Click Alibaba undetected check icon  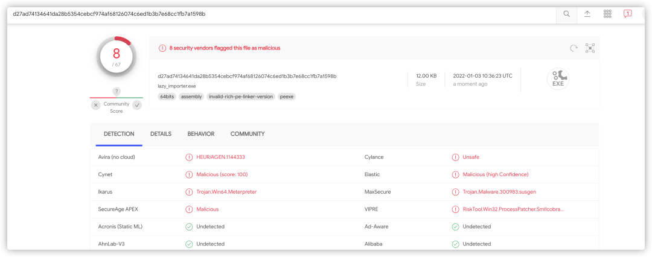coord(455,244)
